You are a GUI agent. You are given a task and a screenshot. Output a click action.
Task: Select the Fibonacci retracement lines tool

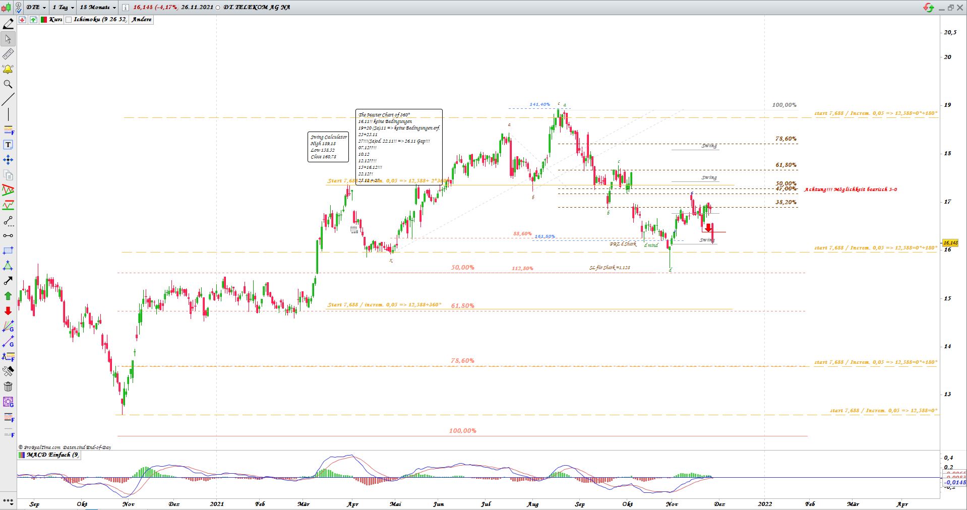pos(8,130)
